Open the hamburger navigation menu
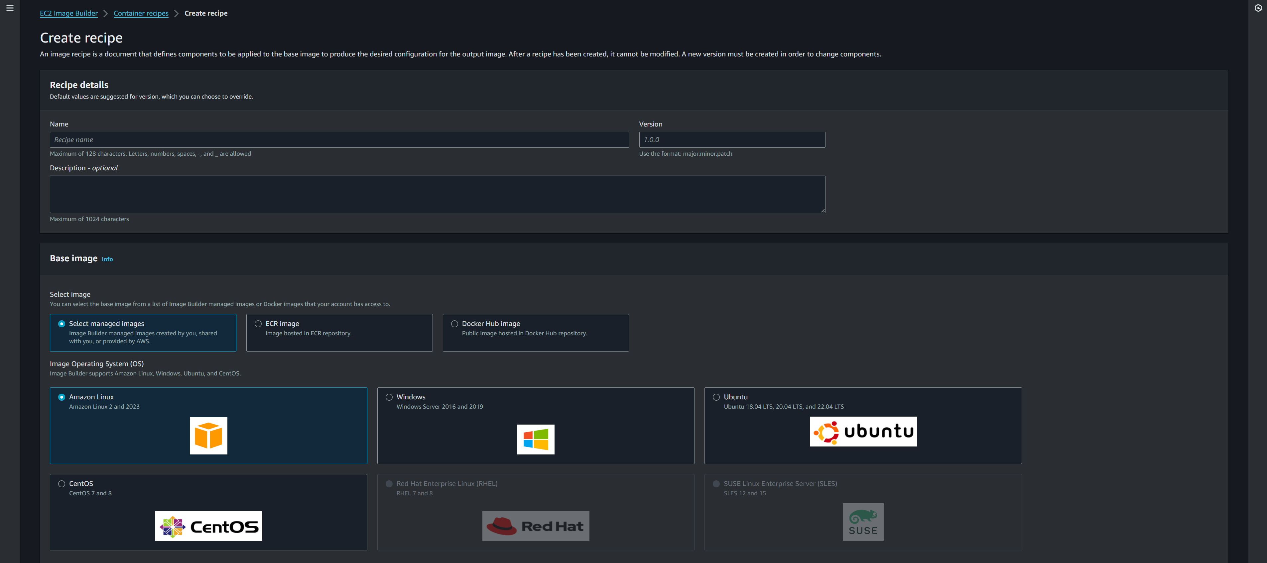This screenshot has width=1267, height=563. click(x=10, y=8)
